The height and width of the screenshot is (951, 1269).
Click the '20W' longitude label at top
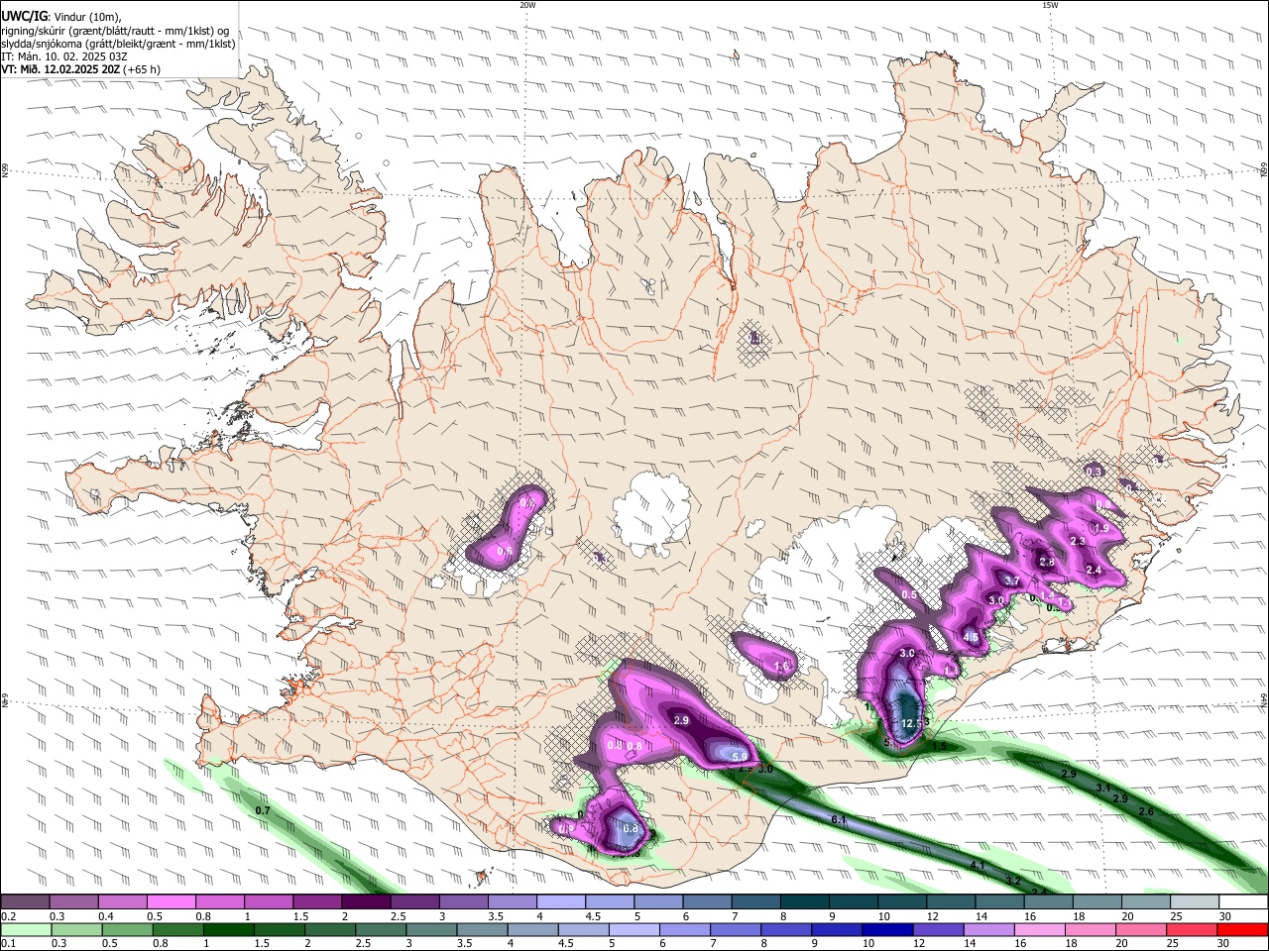coord(527,5)
